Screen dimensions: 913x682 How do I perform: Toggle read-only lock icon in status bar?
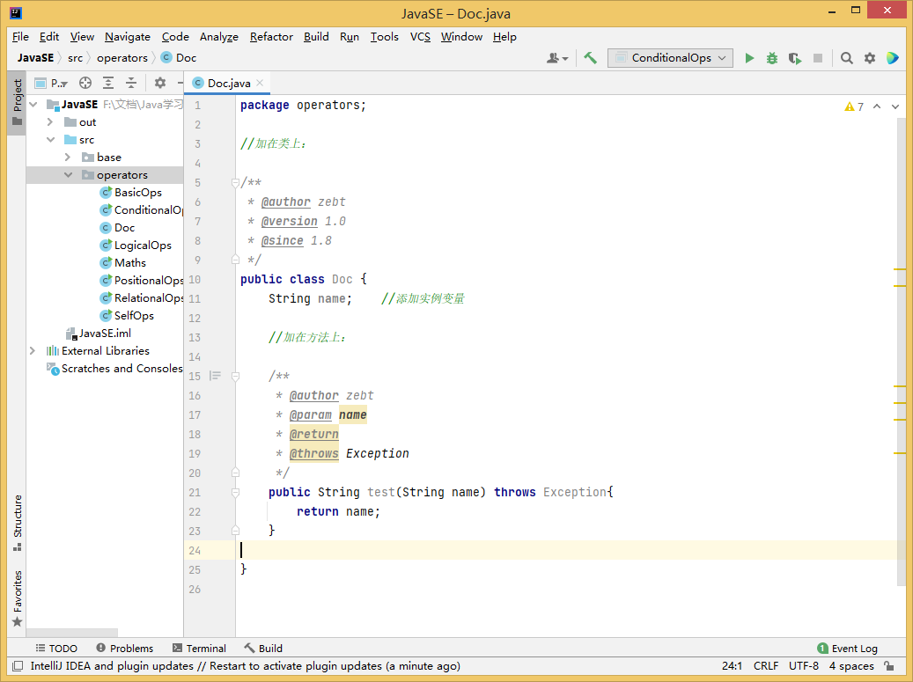[889, 666]
